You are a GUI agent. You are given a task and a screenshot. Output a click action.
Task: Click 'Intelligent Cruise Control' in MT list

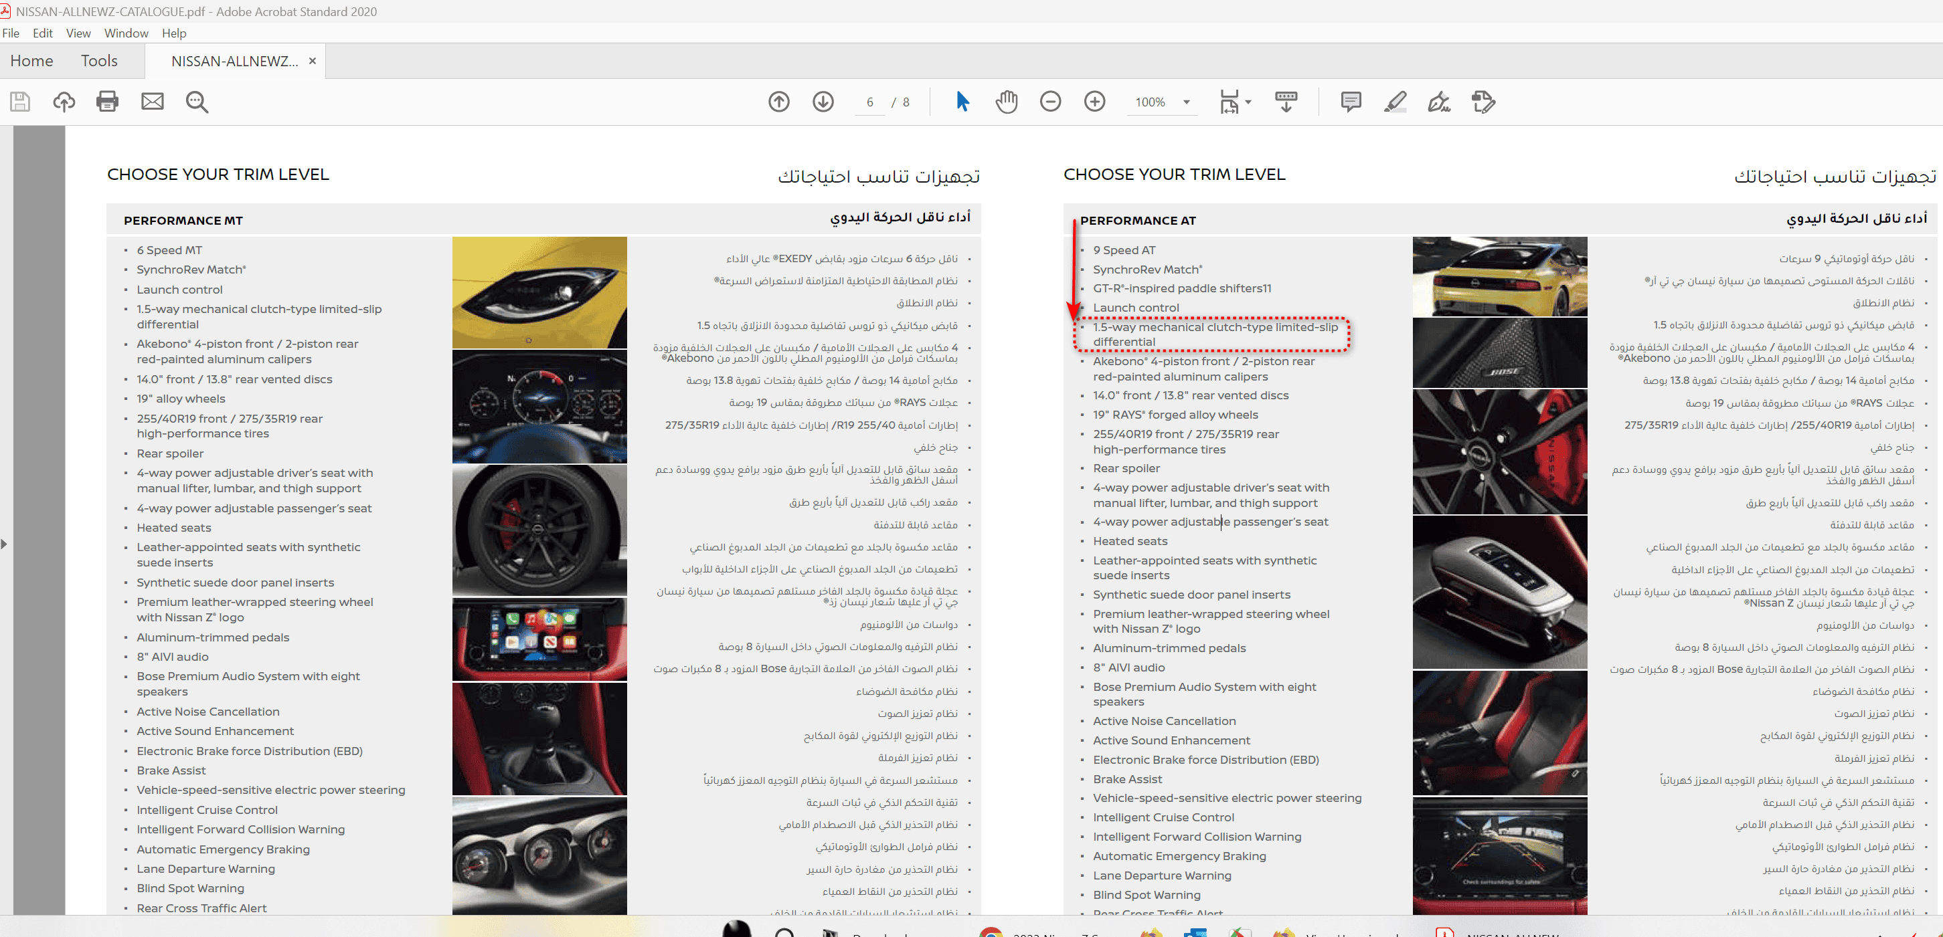207,810
